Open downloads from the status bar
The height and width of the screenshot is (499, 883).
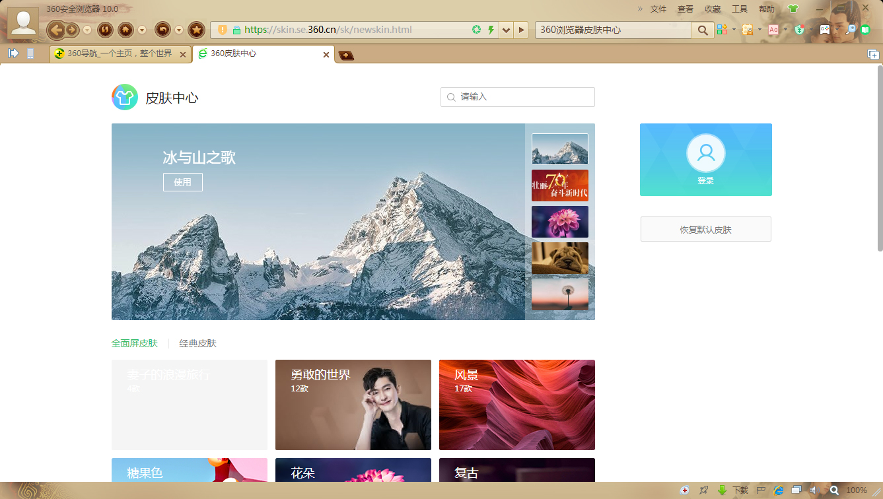click(733, 490)
